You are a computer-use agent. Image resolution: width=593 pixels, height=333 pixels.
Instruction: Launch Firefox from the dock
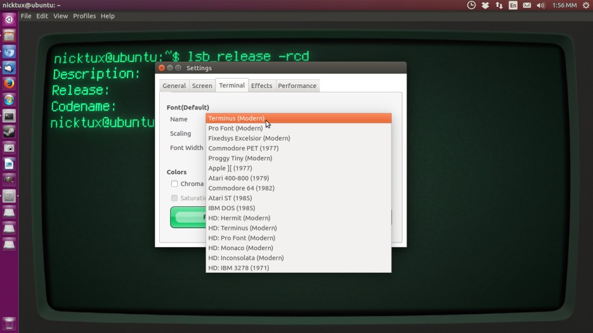(9, 83)
